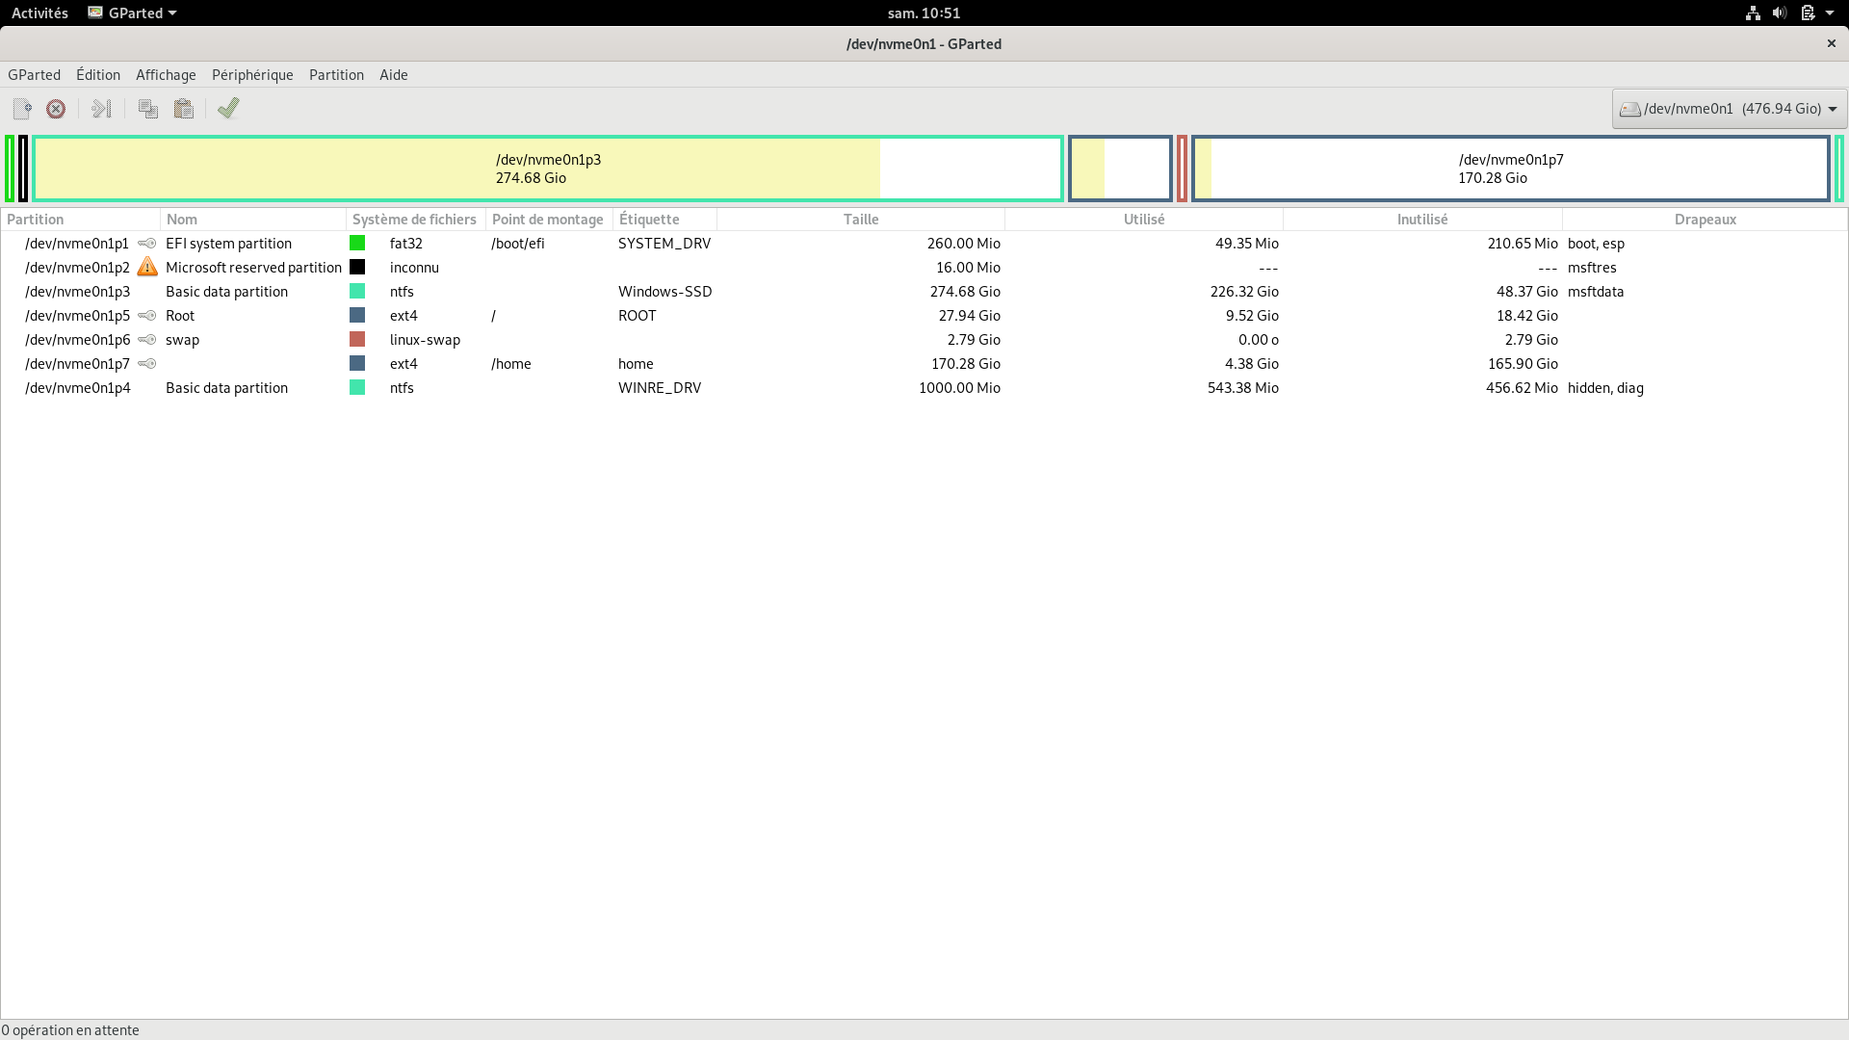Click the 'boot, esp' flags cell
This screenshot has height=1040, width=1849.
(1596, 244)
